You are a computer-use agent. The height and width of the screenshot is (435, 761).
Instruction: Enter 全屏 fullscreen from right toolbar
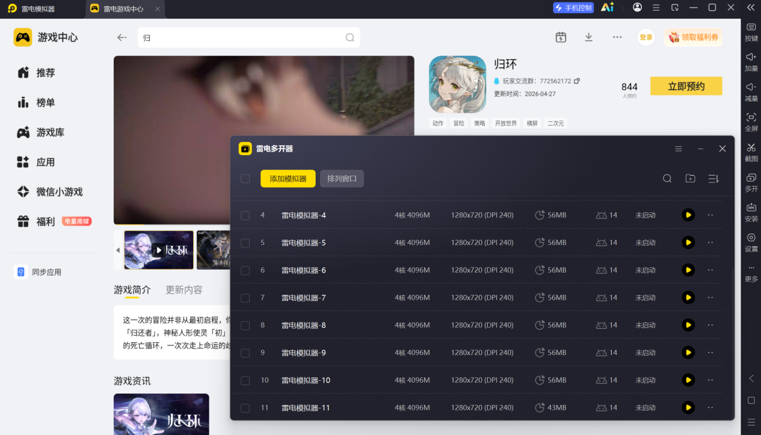click(x=751, y=122)
